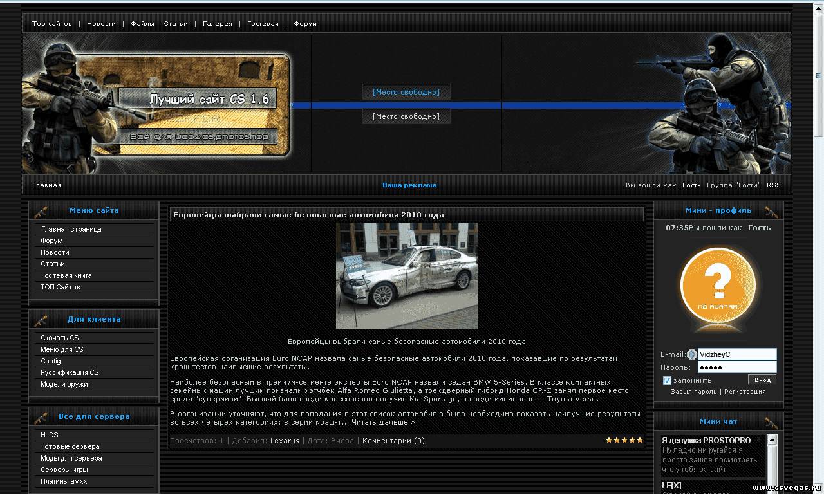Click the uID icon beside E-mail field

coord(692,354)
